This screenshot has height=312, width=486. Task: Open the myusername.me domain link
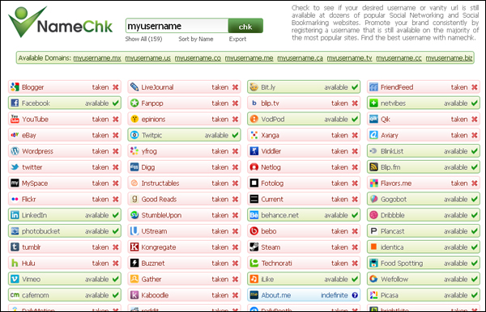point(249,58)
